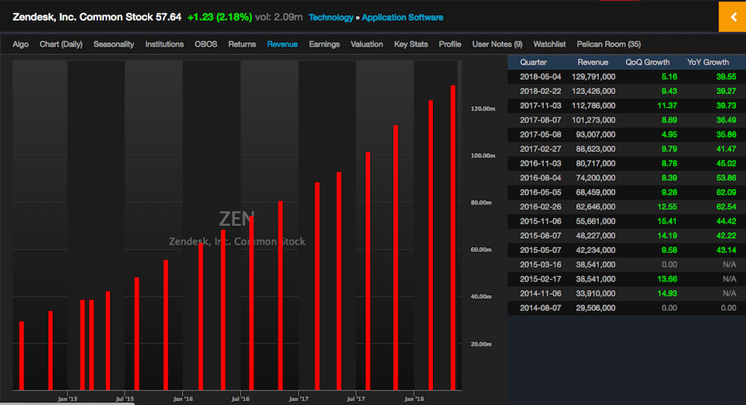Click YoY growth value 62.09
Image resolution: width=746 pixels, height=405 pixels.
(x=726, y=192)
